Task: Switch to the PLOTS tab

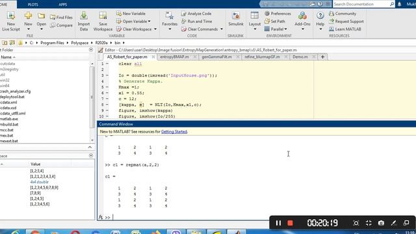Action: 33,5
